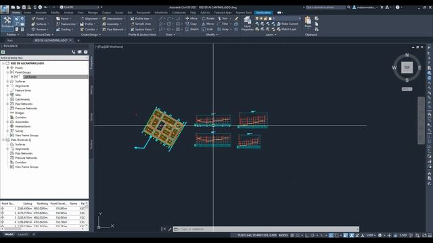
Task: Switch to the Model layout tab
Action: click(9, 234)
